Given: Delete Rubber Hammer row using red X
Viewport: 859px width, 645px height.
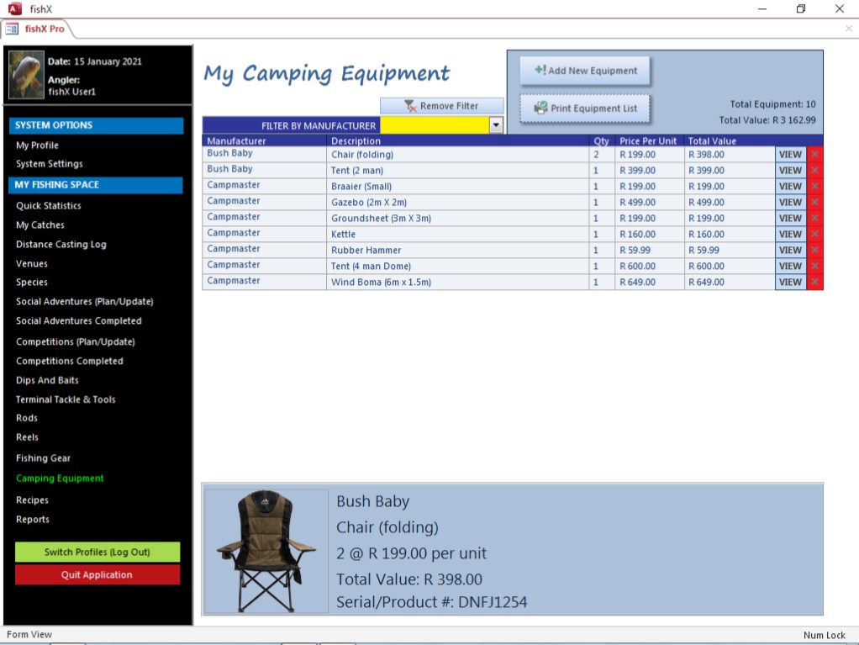Looking at the screenshot, I should 814,251.
